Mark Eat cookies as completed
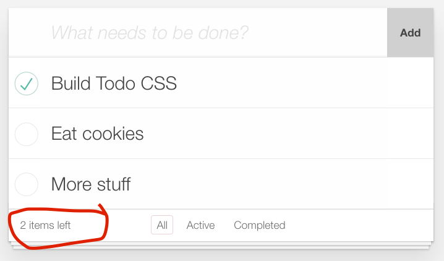Viewport: 444px width, 261px height. [27, 134]
